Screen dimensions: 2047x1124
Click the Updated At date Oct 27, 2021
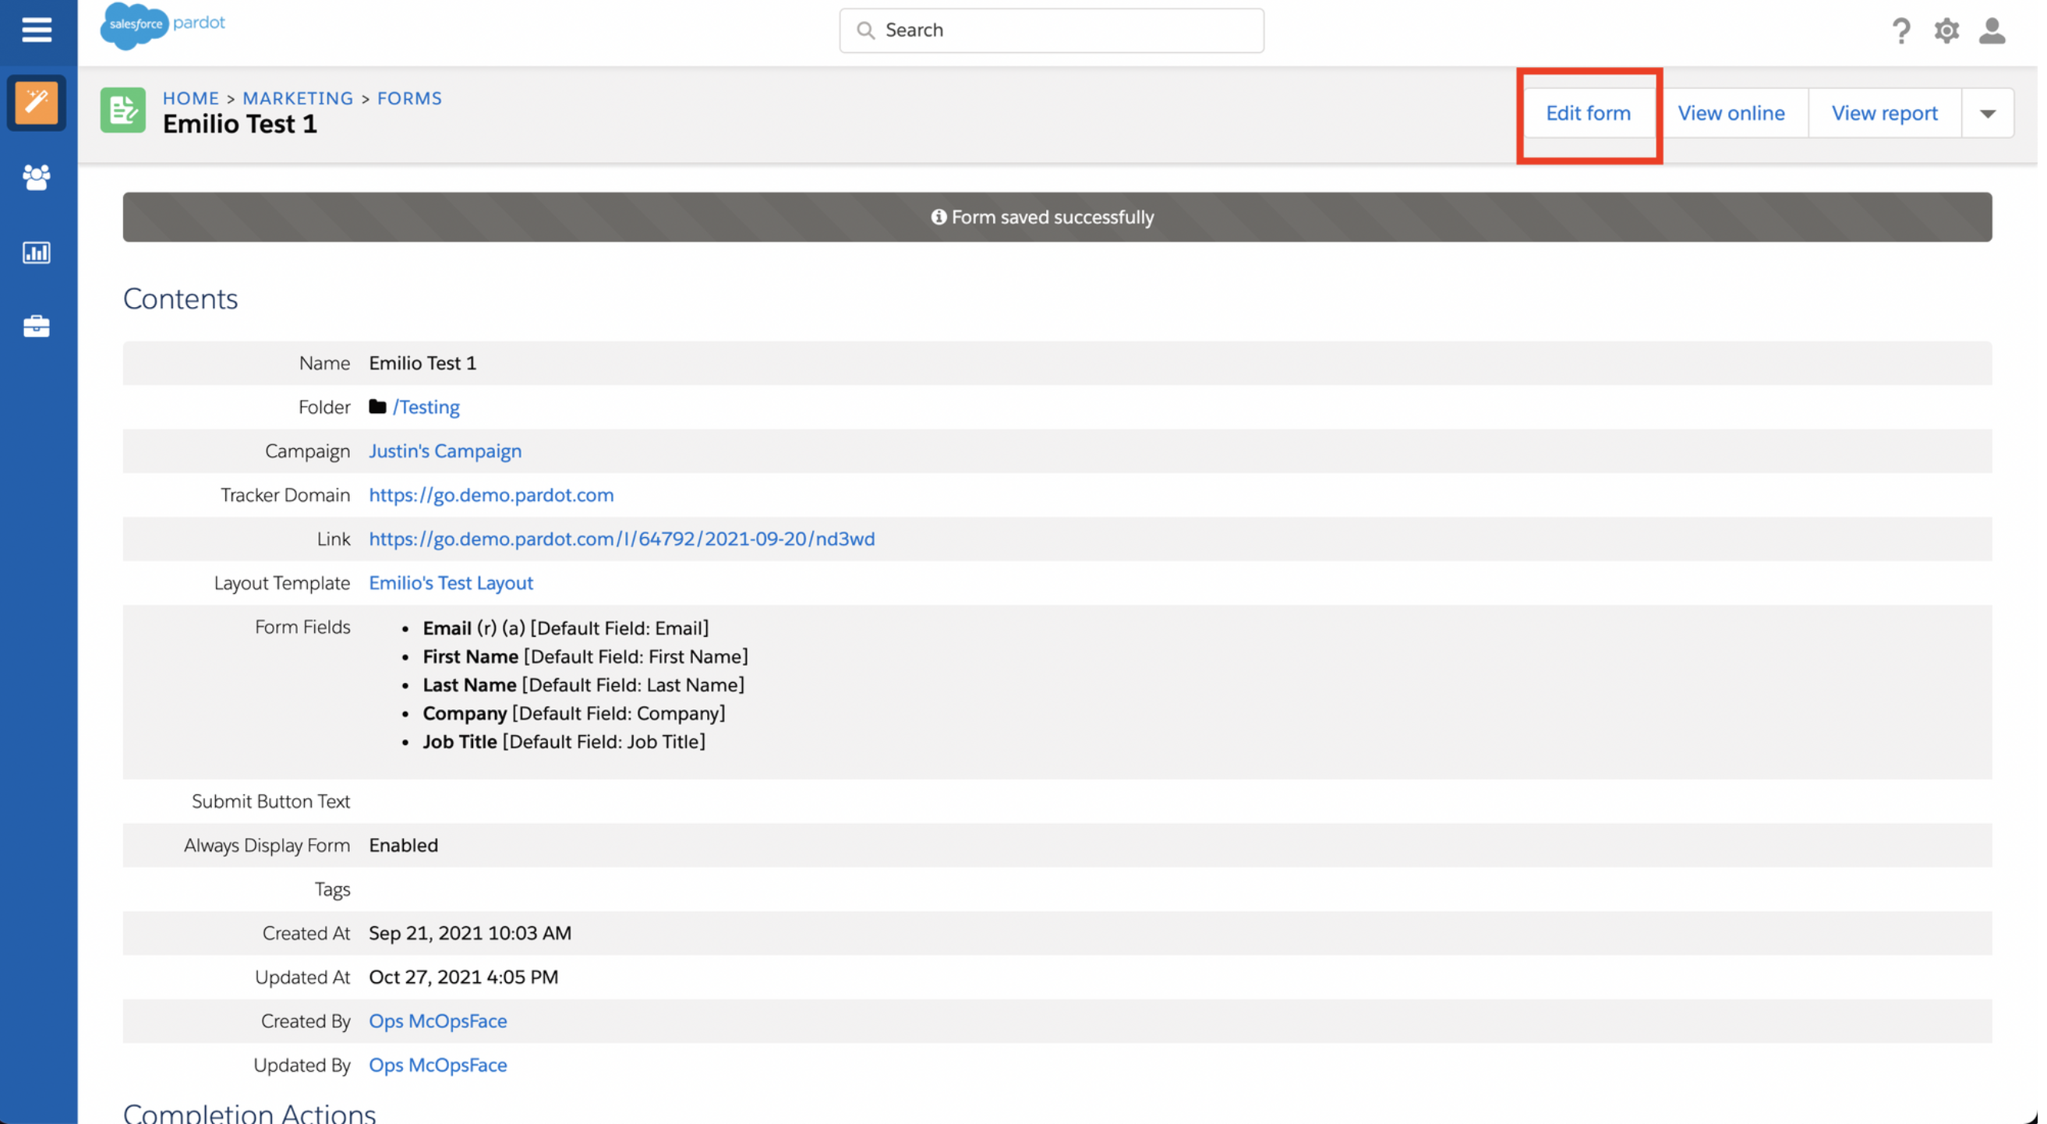[463, 977]
